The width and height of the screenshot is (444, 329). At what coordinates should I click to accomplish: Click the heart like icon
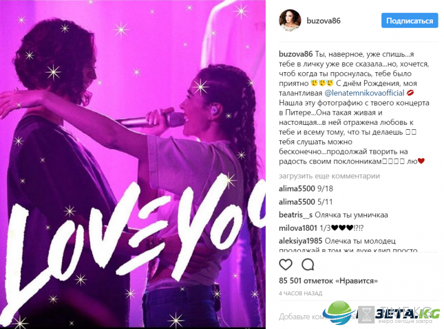coord(285,265)
